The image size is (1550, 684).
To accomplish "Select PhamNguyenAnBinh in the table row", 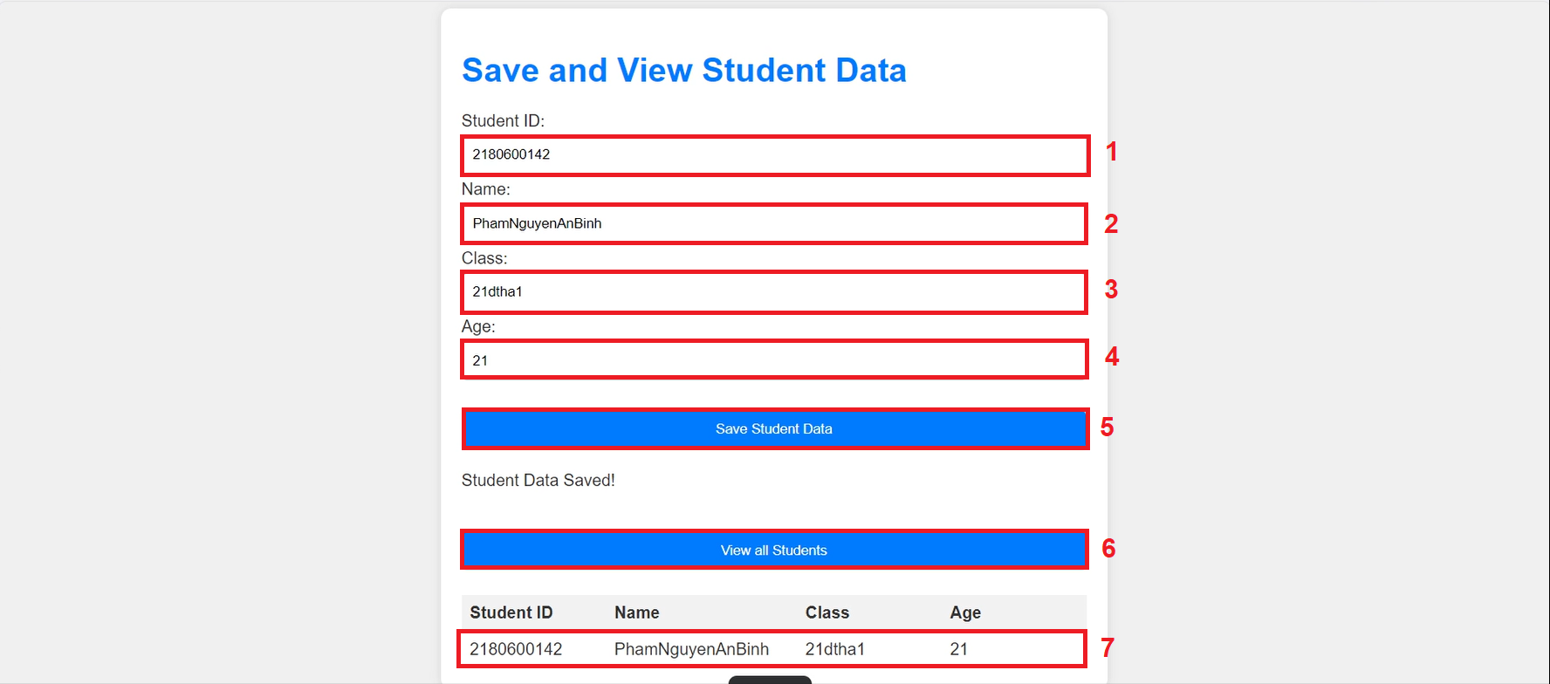I will coord(691,649).
